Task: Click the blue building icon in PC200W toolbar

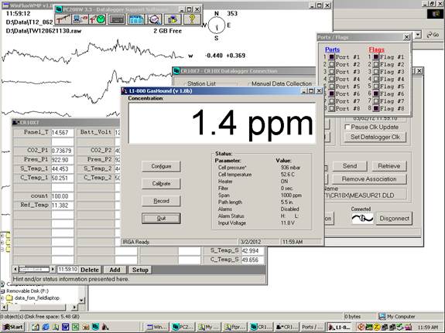Action: [136, 19]
